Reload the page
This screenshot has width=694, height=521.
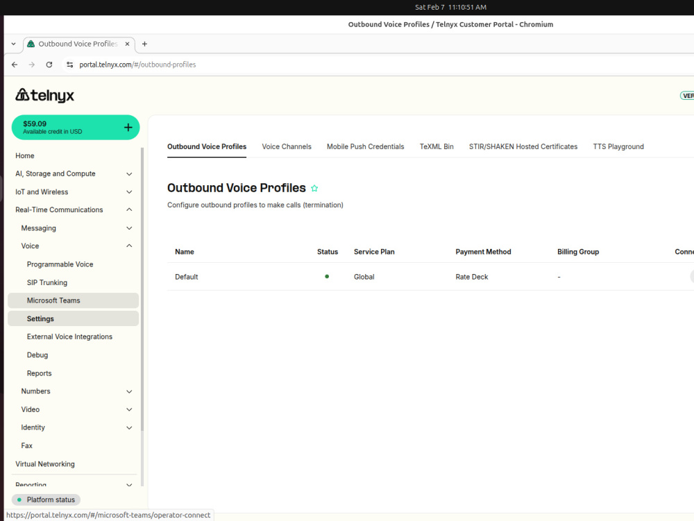click(x=49, y=65)
